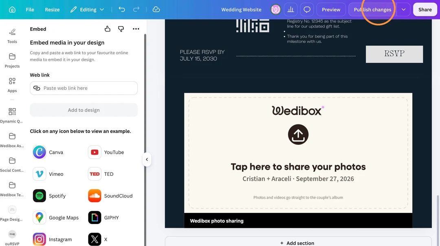Select Tap here to share your photos
The image size is (440, 246).
pos(298,167)
